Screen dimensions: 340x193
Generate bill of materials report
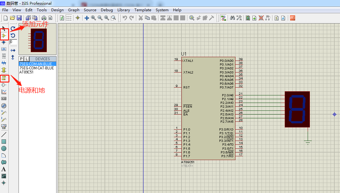277,18
